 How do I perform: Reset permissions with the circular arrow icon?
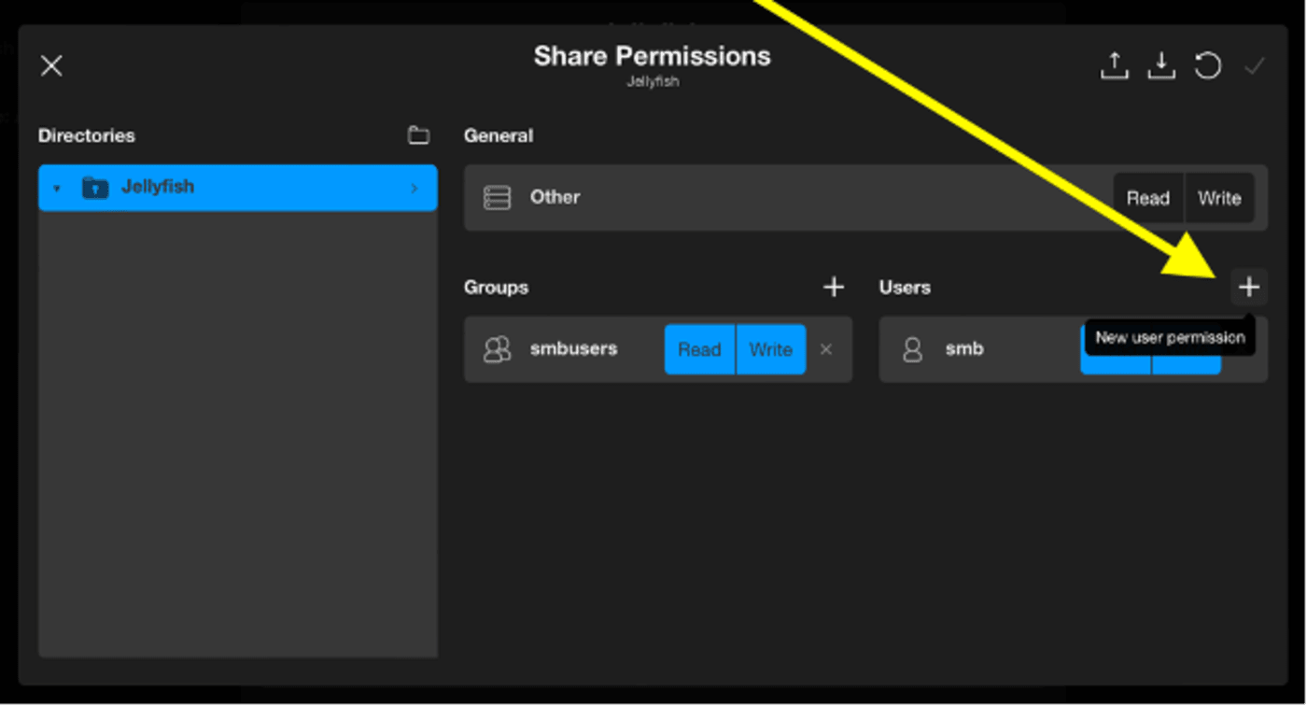pos(1208,66)
